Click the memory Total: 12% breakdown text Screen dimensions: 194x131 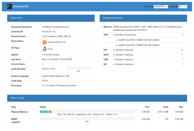[x=87, y=115]
